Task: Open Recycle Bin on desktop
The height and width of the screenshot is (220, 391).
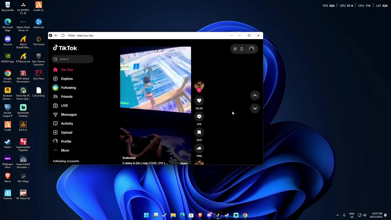Action: tap(8, 7)
